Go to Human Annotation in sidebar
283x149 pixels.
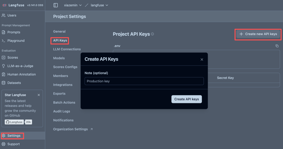pyautogui.click(x=21, y=74)
